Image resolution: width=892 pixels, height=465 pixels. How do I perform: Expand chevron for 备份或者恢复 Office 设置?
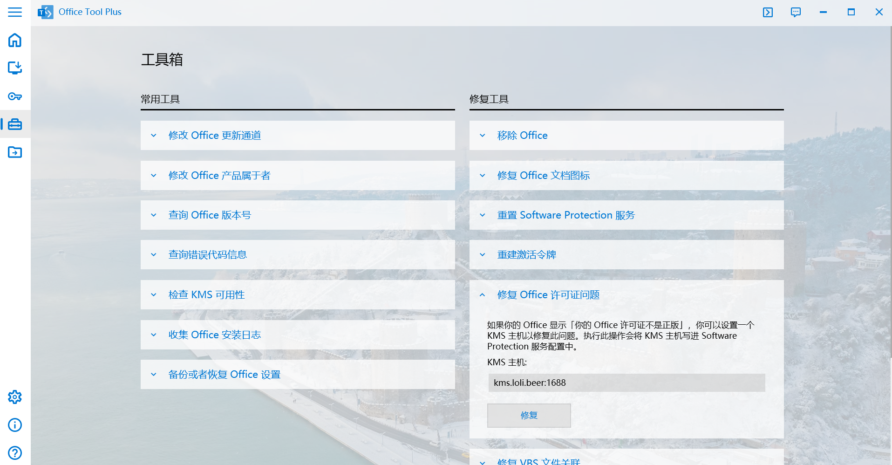[154, 375]
